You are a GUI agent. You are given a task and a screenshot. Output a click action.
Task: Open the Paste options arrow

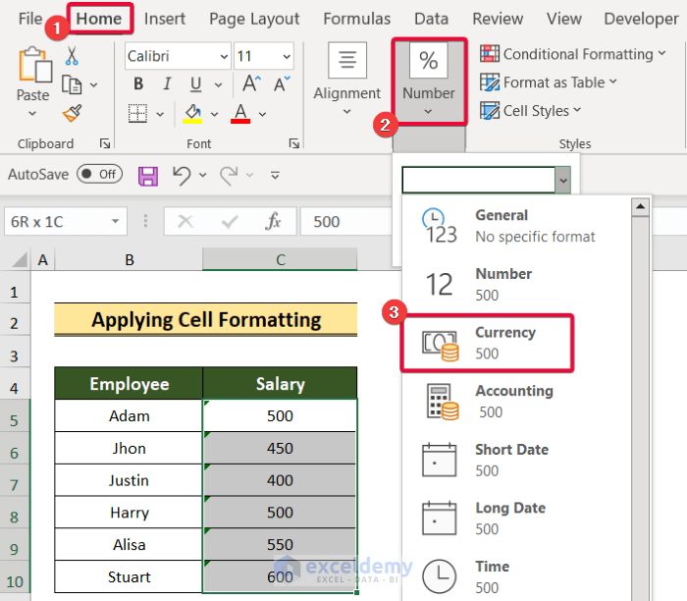[32, 114]
